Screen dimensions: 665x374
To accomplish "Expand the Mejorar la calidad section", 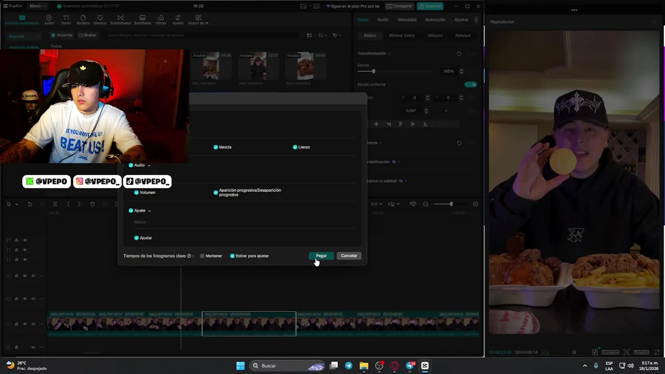I will tap(405, 181).
